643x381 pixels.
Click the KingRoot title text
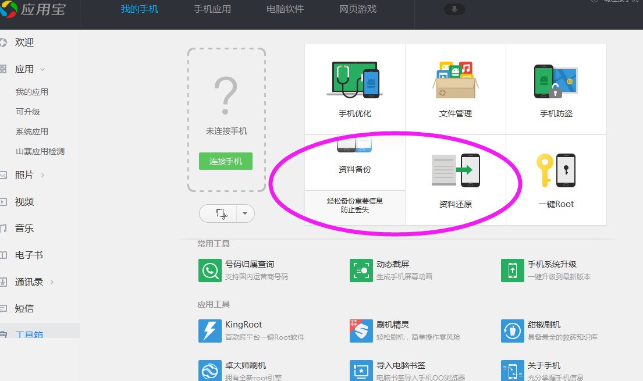click(x=244, y=325)
